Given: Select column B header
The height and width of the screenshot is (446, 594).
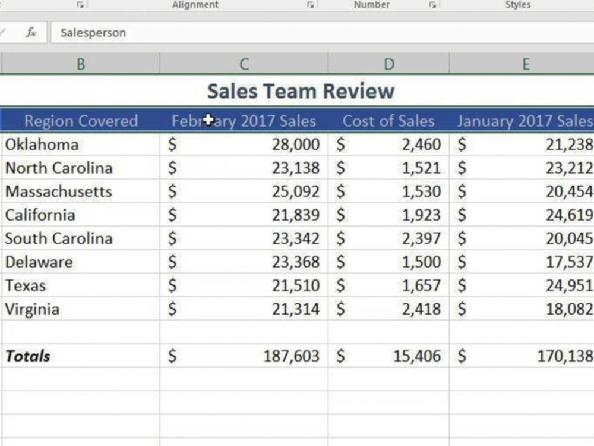Looking at the screenshot, I should coord(80,64).
